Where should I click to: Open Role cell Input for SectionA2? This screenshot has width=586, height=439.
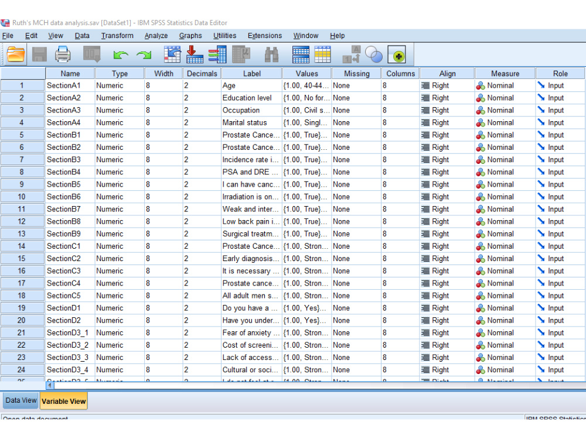tap(560, 98)
